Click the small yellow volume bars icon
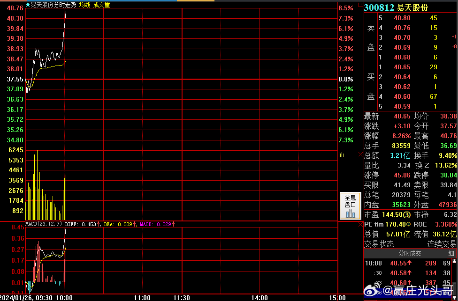Image resolution: width=458 pixels, height=301 pixels. point(341,154)
